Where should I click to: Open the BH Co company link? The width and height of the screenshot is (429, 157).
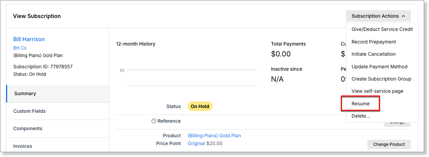click(20, 48)
